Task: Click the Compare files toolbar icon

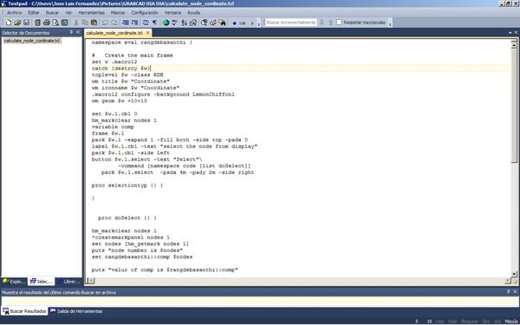Action: point(193,23)
